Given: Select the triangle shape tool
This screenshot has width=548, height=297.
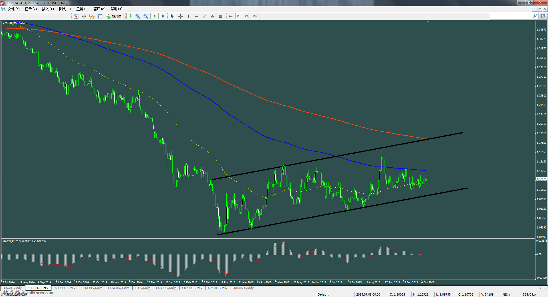Looking at the screenshot, I should click(x=212, y=16).
